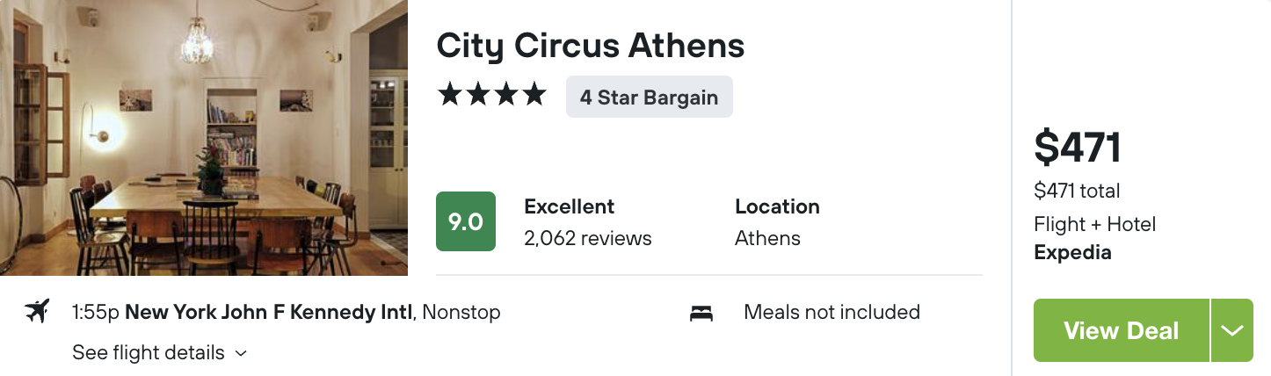Click the $471 price
The image size is (1271, 376).
tap(1078, 148)
